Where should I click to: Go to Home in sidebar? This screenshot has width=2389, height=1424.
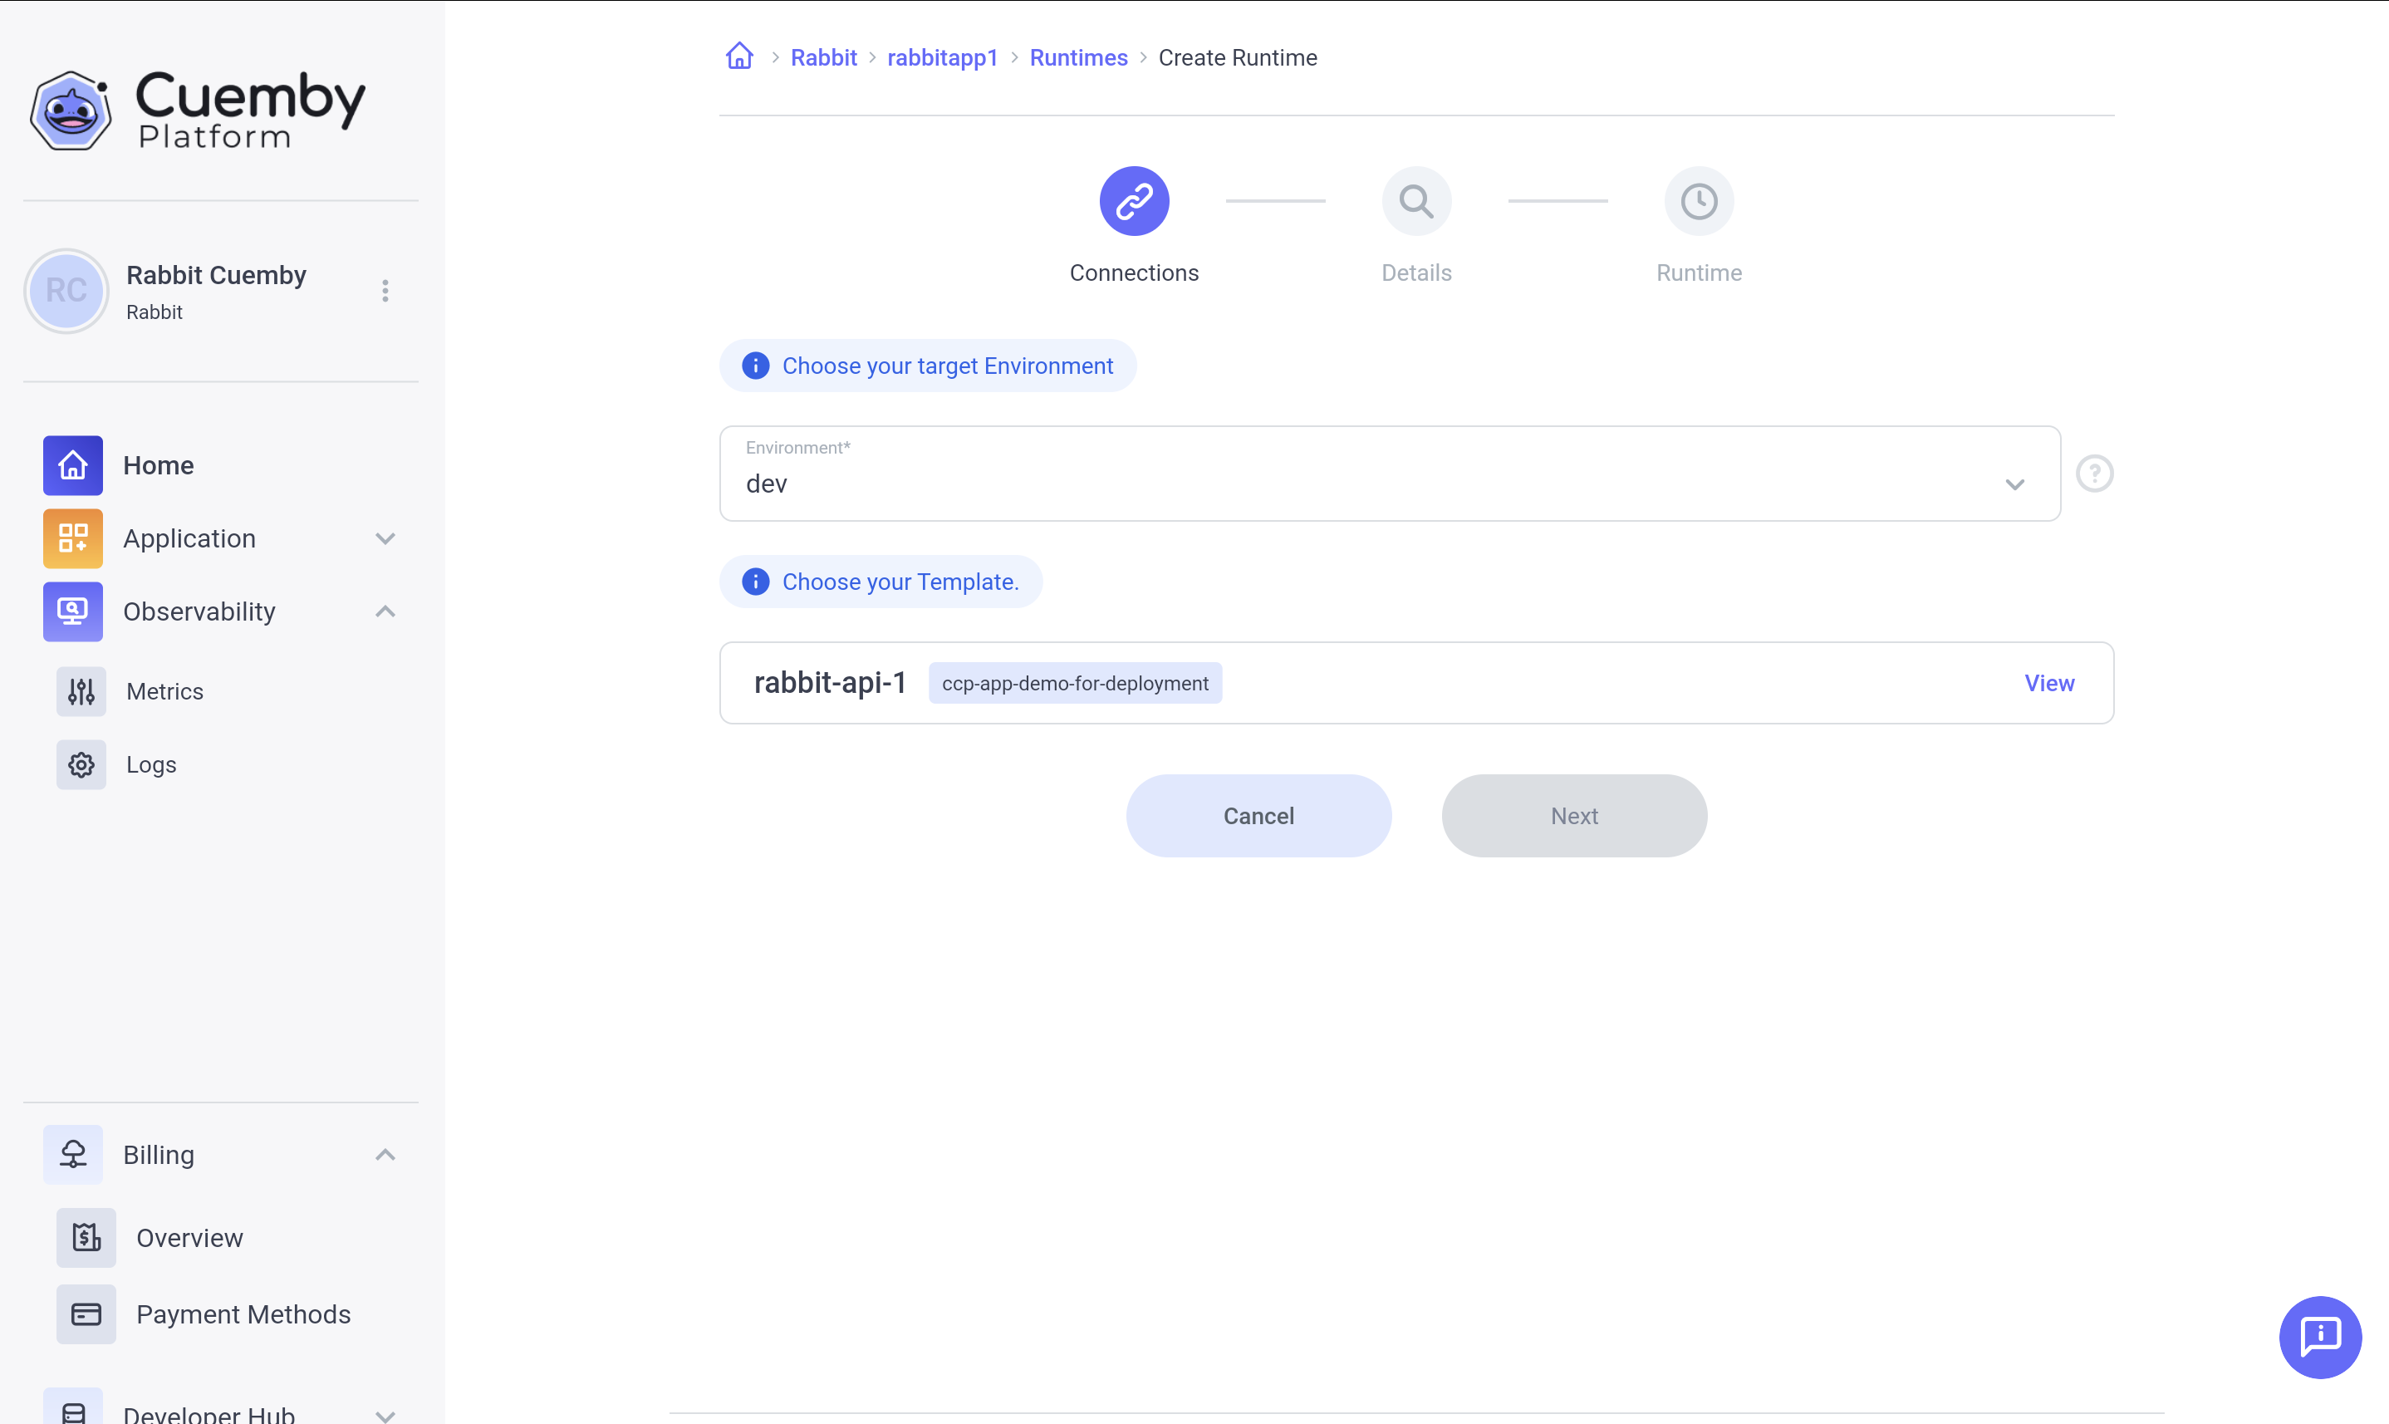(159, 465)
